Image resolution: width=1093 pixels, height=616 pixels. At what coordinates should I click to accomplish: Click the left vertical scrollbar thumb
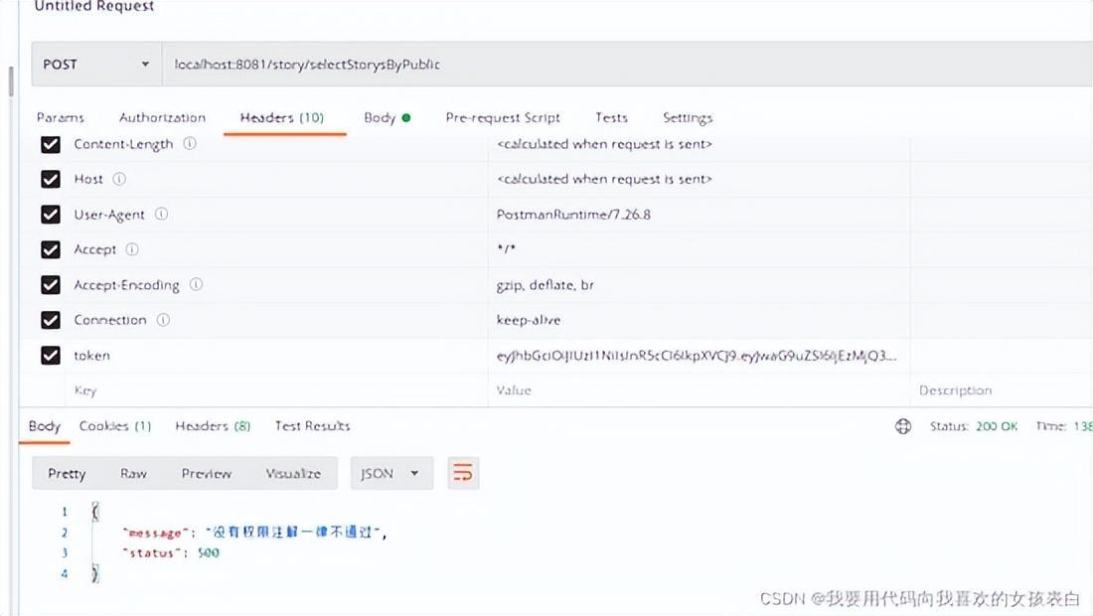(x=11, y=80)
